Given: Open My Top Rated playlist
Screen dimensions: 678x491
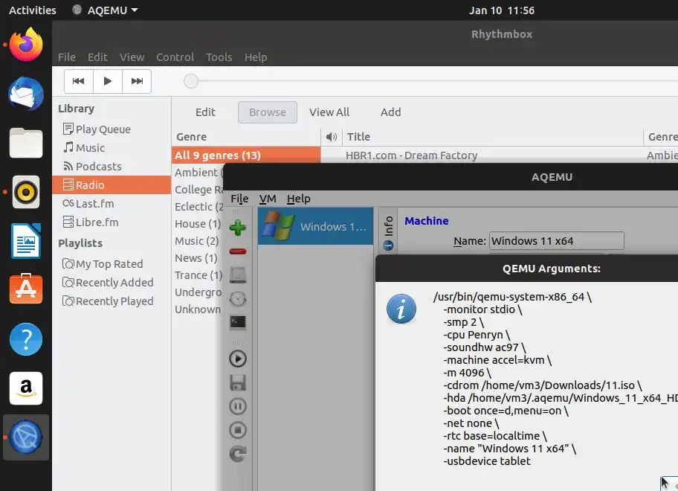Looking at the screenshot, I should tap(111, 263).
